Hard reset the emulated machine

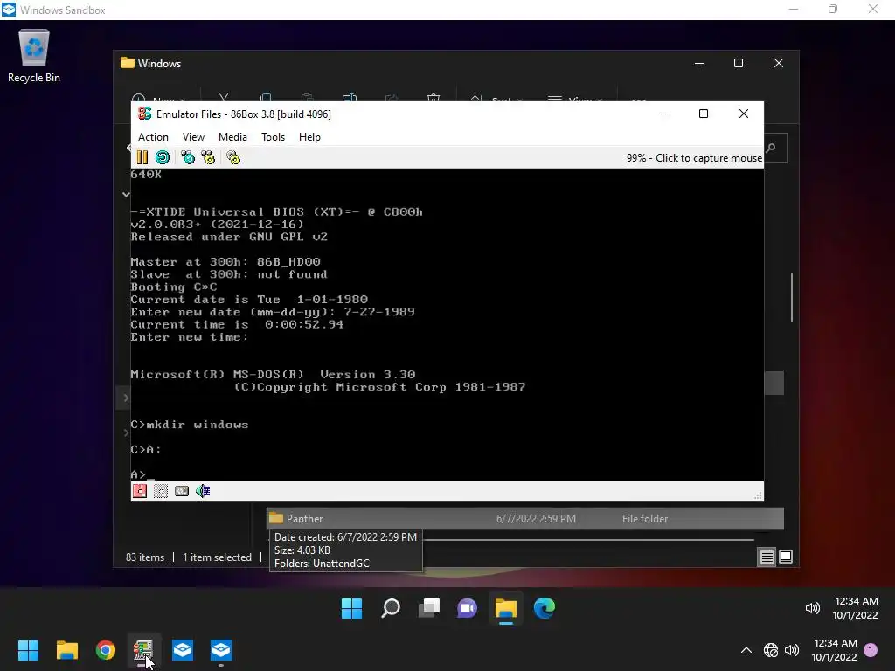click(x=162, y=157)
